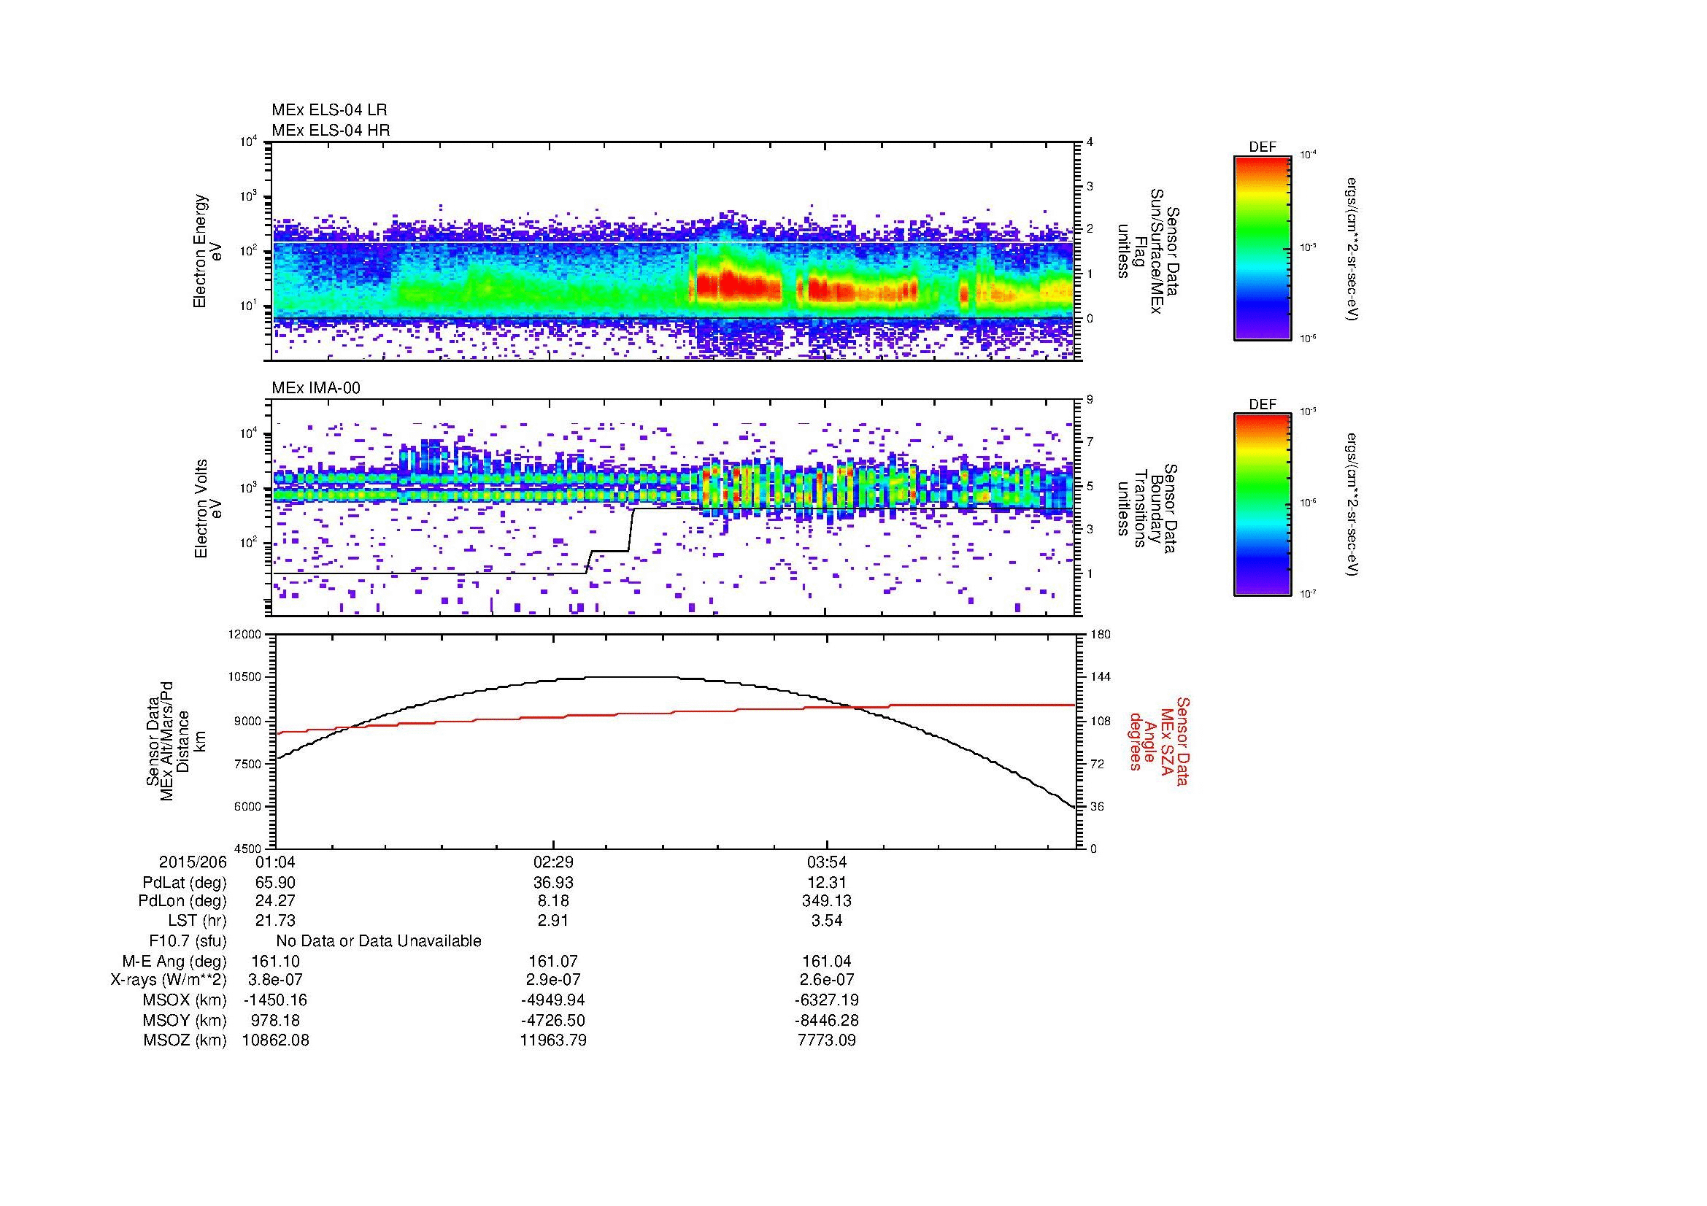Click the date label '2015/206'
1707x1206 pixels.
[193, 862]
